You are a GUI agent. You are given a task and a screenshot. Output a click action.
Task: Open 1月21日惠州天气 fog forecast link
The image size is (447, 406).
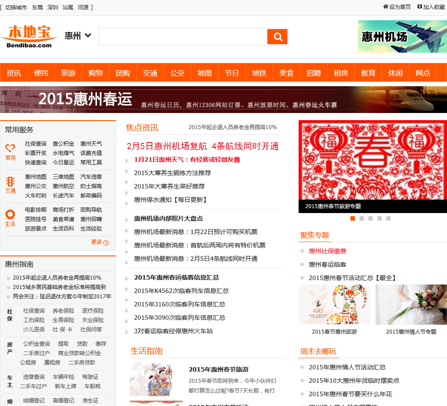(187, 159)
